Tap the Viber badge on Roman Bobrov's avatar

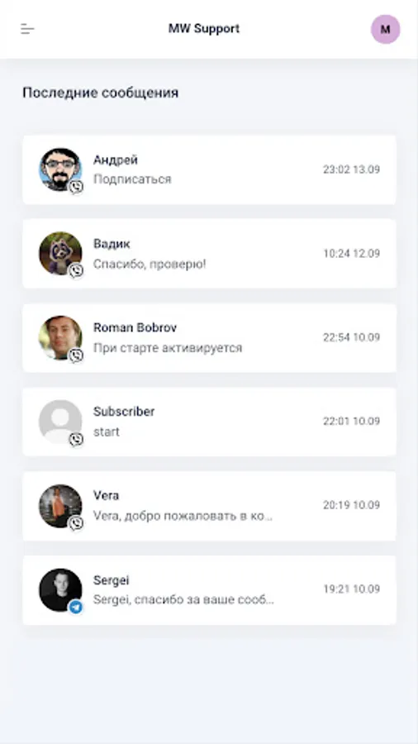point(76,355)
